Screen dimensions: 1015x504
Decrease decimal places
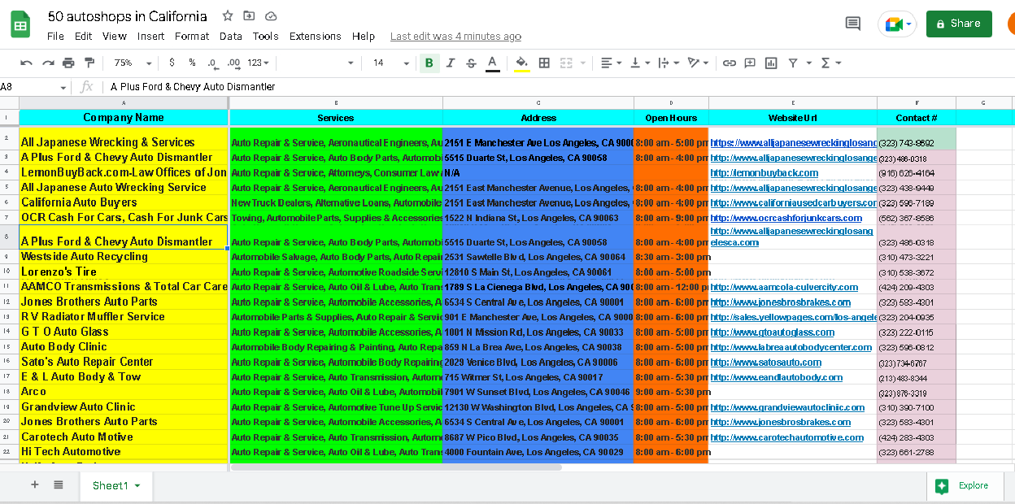(212, 63)
